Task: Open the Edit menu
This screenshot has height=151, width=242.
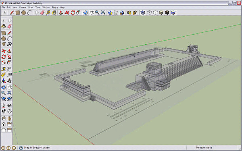Action: (9, 7)
